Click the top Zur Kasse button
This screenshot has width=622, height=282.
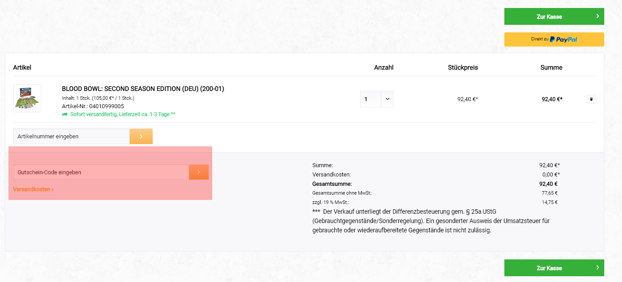pos(554,16)
